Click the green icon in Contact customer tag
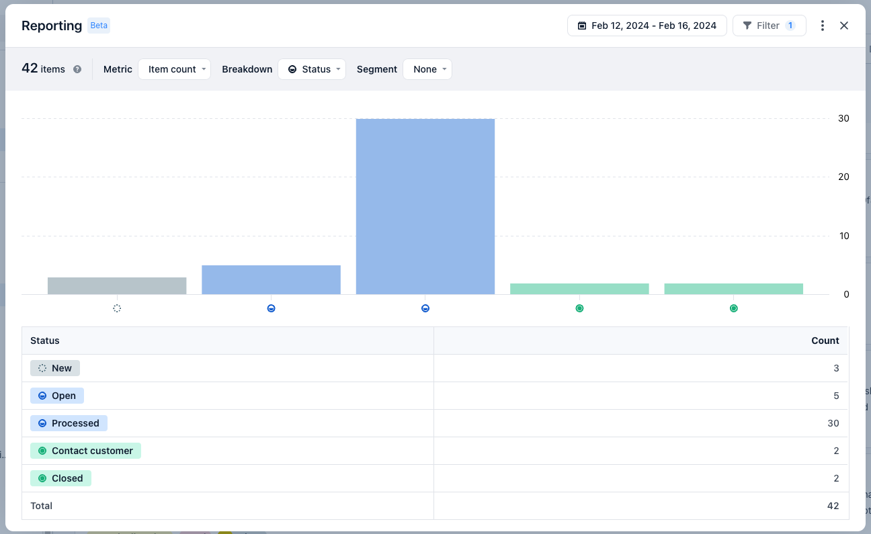 point(42,451)
